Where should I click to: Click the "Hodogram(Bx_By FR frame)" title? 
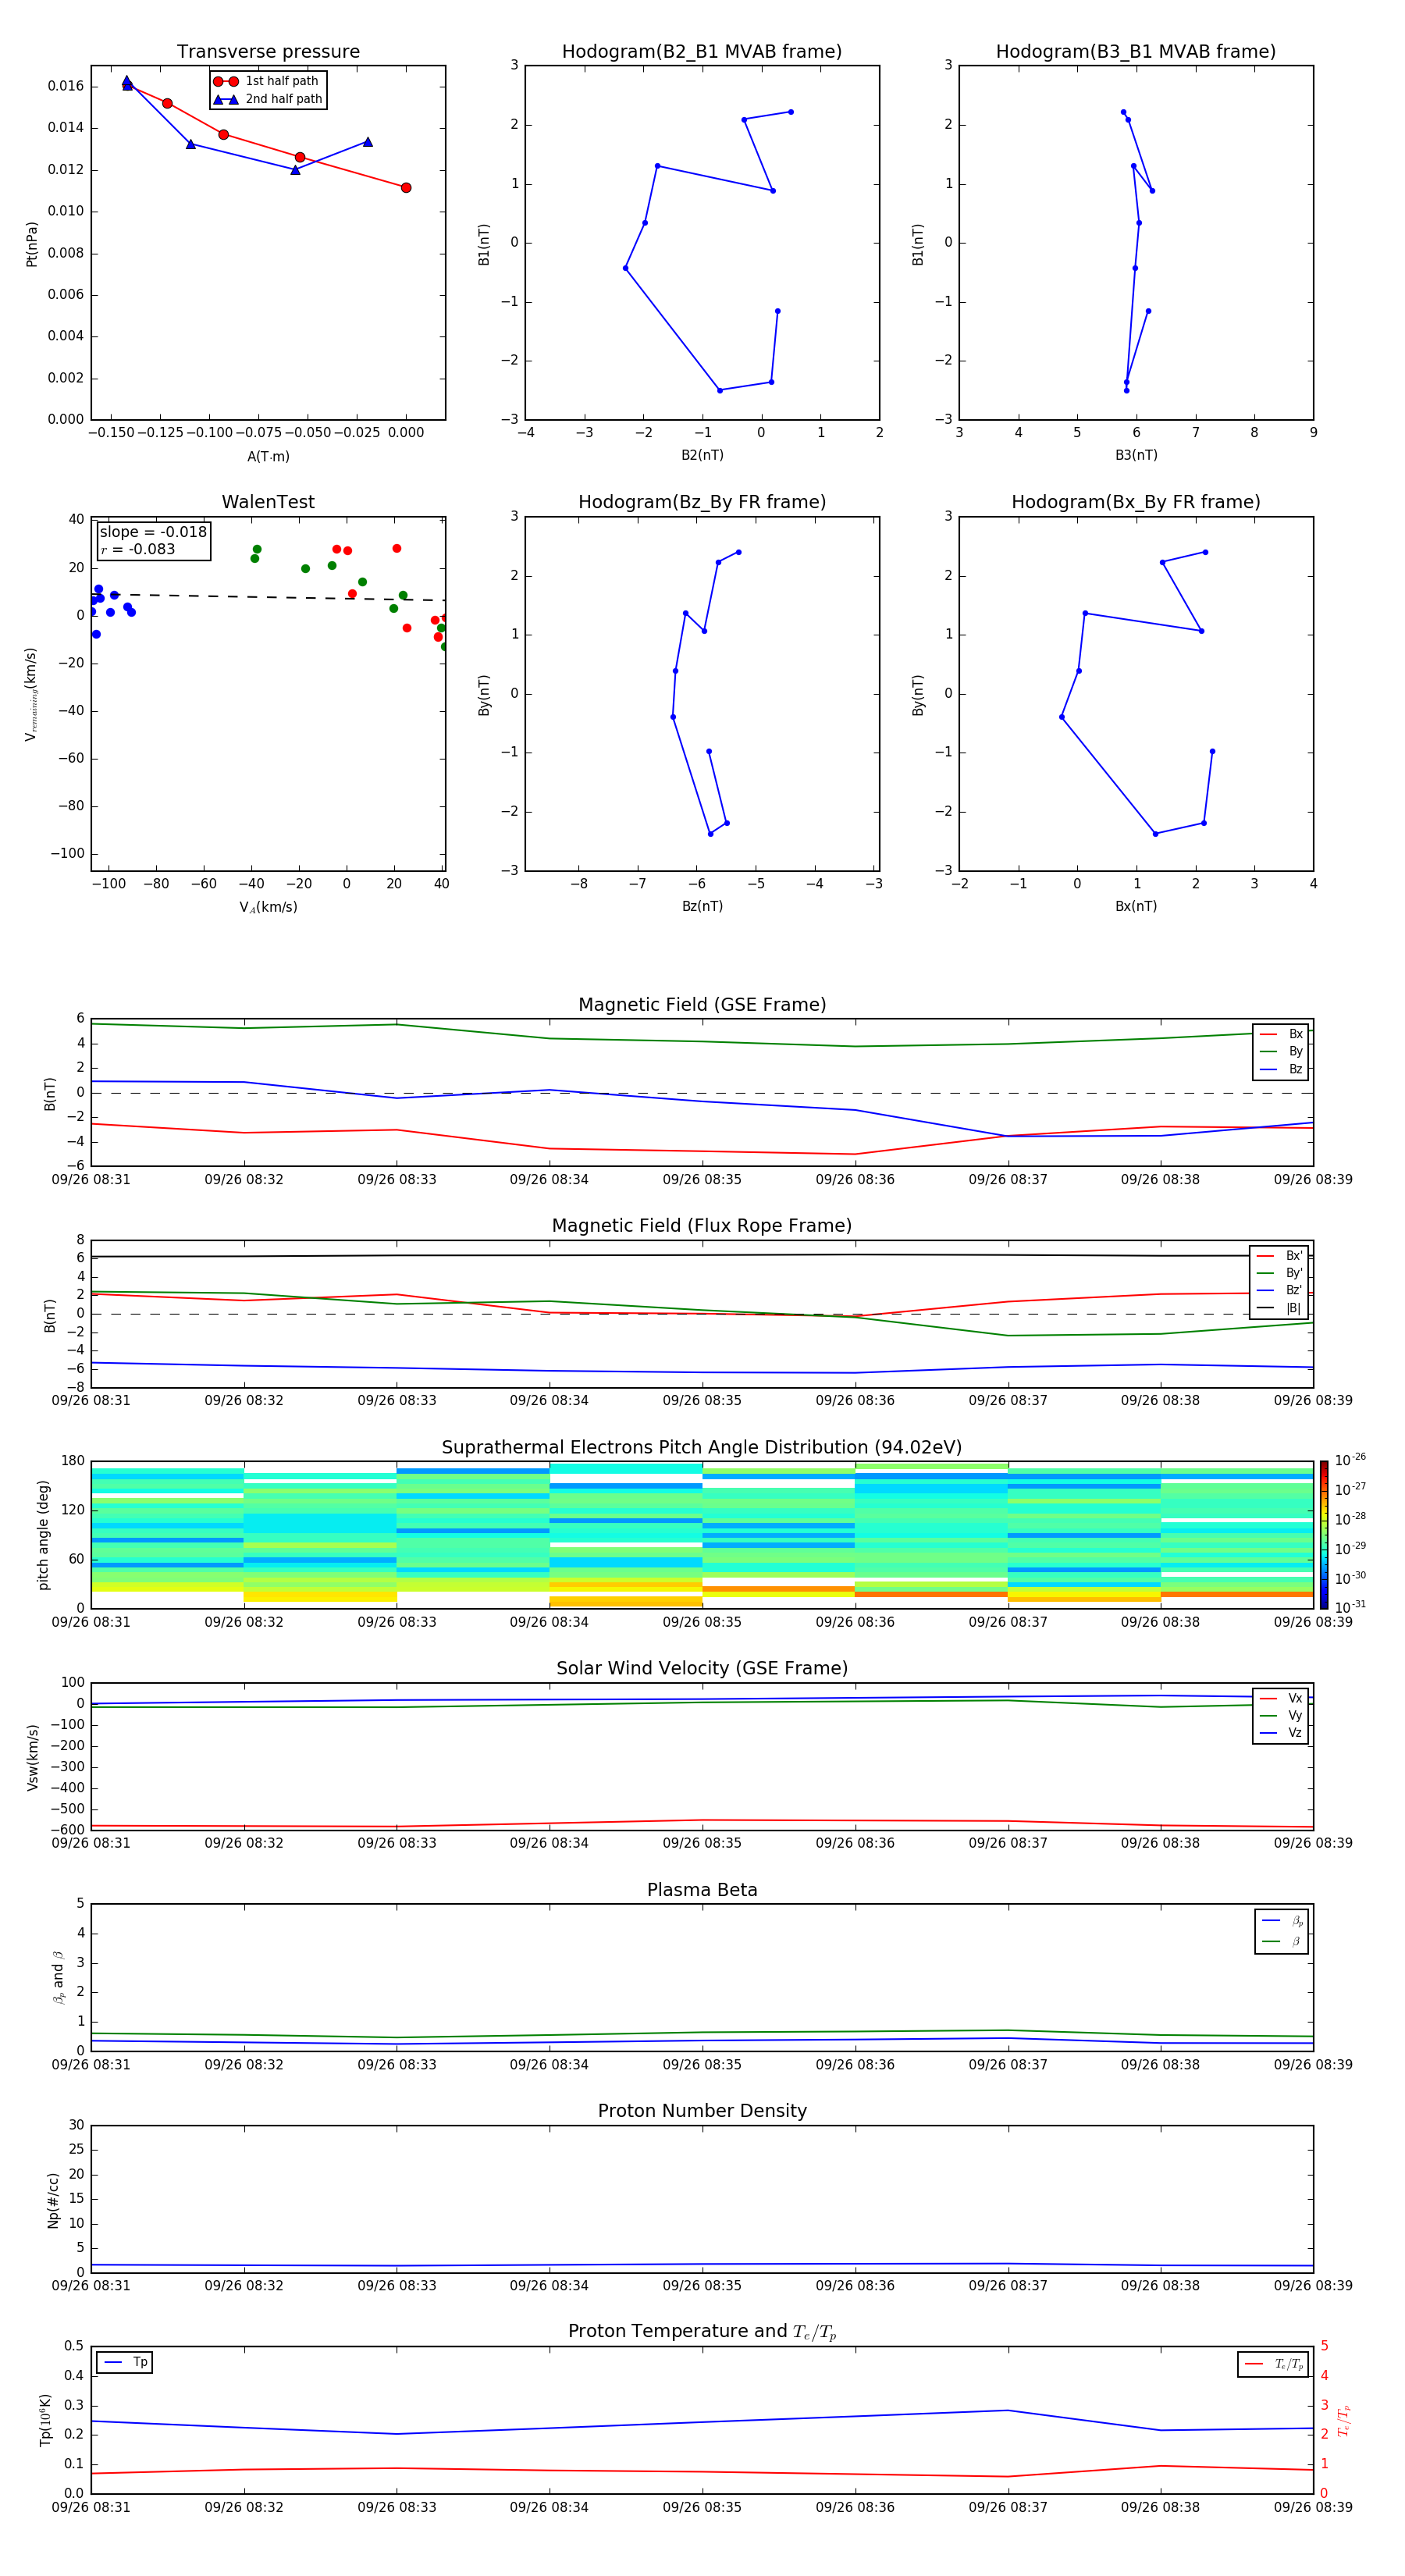1136,502
